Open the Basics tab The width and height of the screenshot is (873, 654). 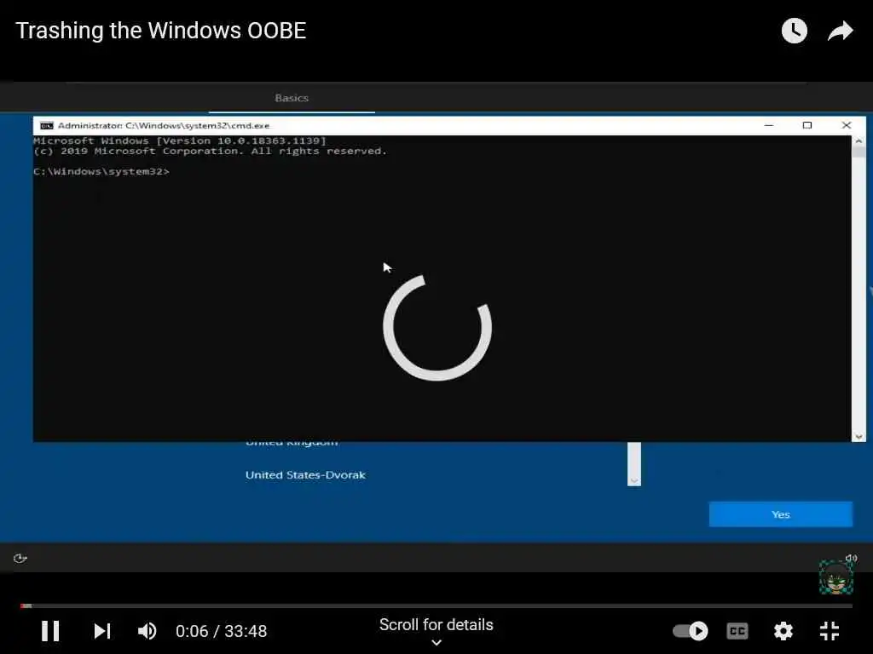[292, 98]
